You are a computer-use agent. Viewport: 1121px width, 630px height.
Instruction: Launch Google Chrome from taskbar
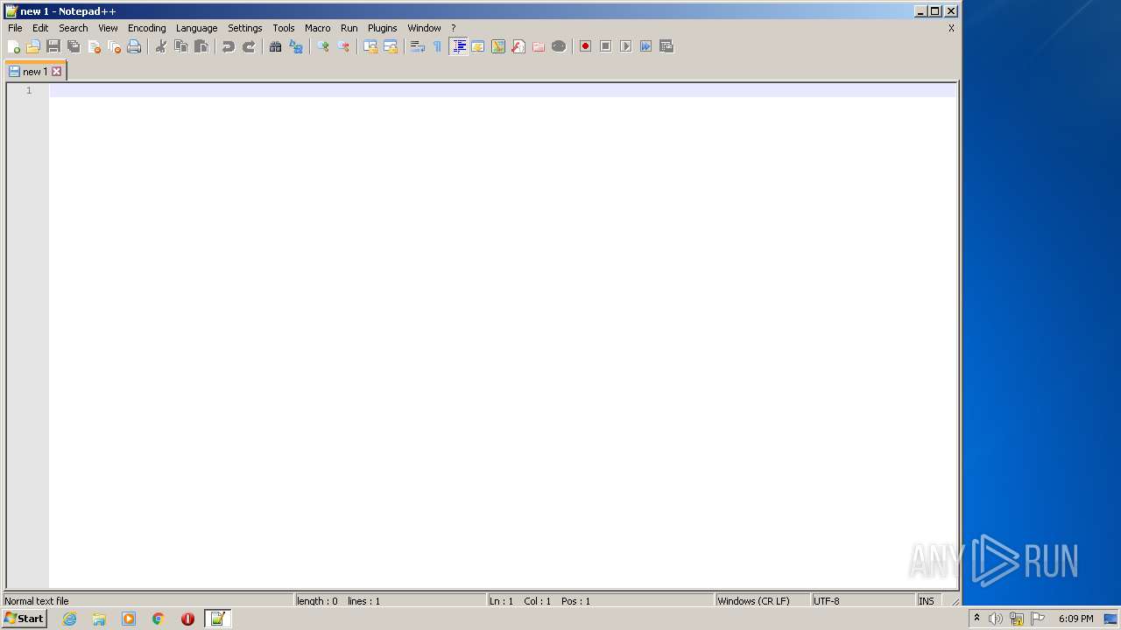tap(159, 619)
